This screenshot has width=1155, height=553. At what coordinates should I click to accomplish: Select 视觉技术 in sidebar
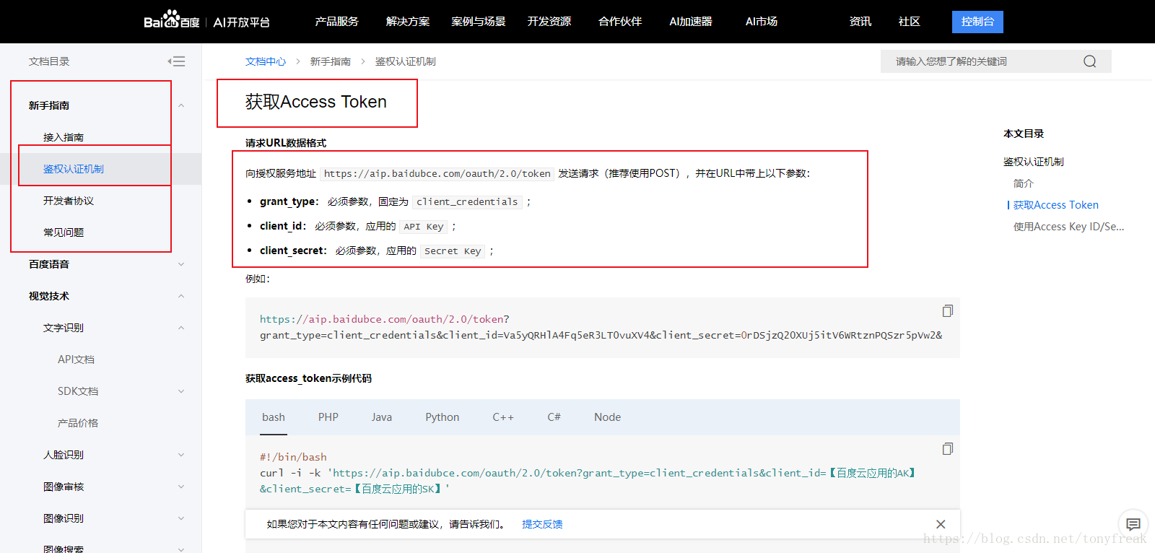49,296
